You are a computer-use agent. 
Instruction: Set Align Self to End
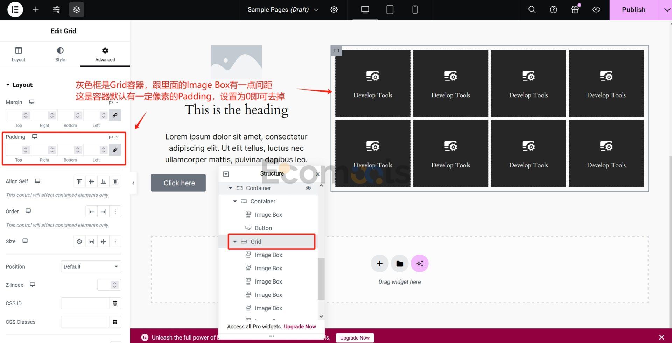click(x=103, y=181)
